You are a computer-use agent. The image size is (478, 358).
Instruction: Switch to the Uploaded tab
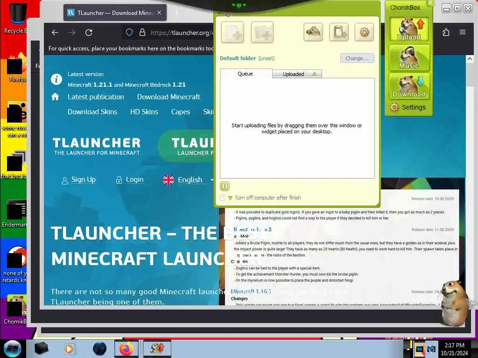297,74
